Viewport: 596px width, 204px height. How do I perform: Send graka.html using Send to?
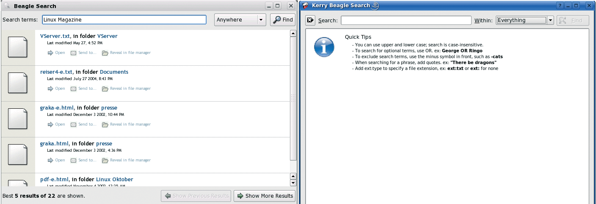click(83, 160)
